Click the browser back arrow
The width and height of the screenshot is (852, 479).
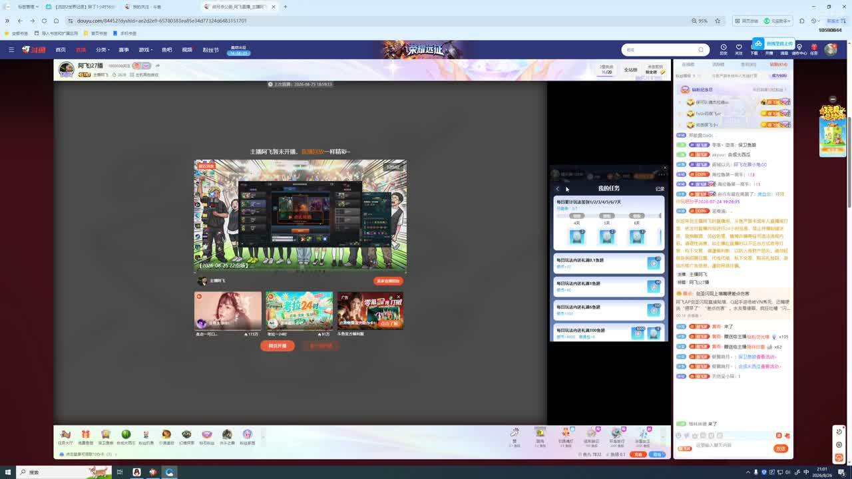click(x=20, y=21)
